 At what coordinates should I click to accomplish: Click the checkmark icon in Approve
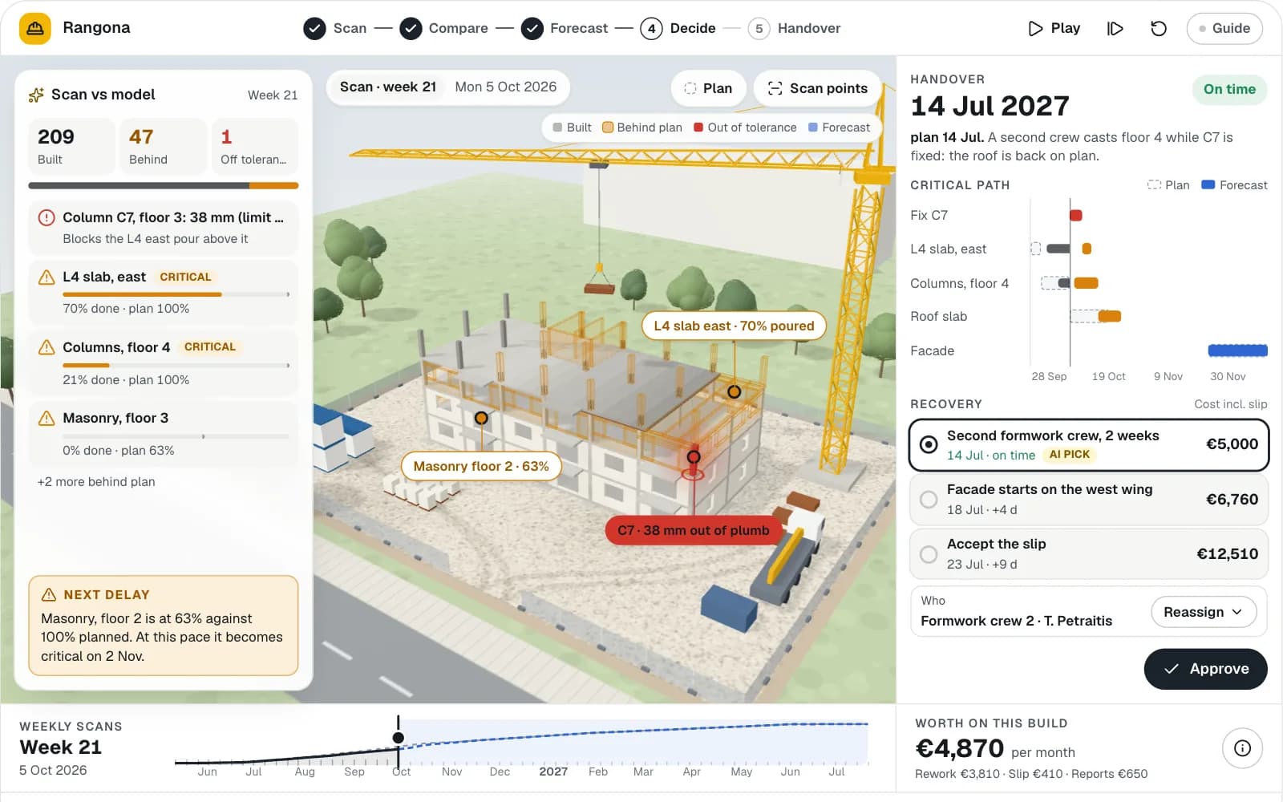[x=1172, y=669]
